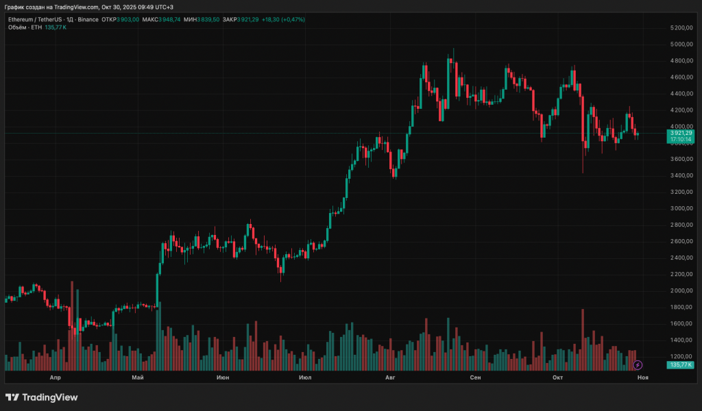The height and width of the screenshot is (411, 702).
Task: Click the Авг label on the time axis
Action: 391,377
